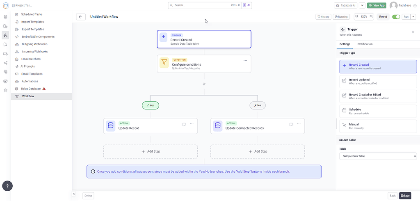The width and height of the screenshot is (420, 201).
Task: Click the help question mark button
Action: [x=7, y=185]
